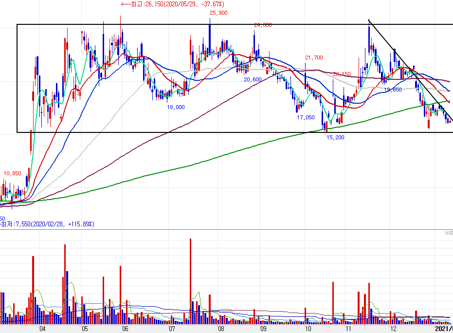Image resolution: width=453 pixels, height=333 pixels.
Task: Click the 08 month label on time axis
Action: click(221, 329)
